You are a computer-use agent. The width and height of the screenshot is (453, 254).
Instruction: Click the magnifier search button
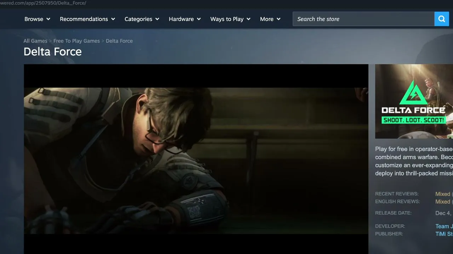pyautogui.click(x=442, y=19)
